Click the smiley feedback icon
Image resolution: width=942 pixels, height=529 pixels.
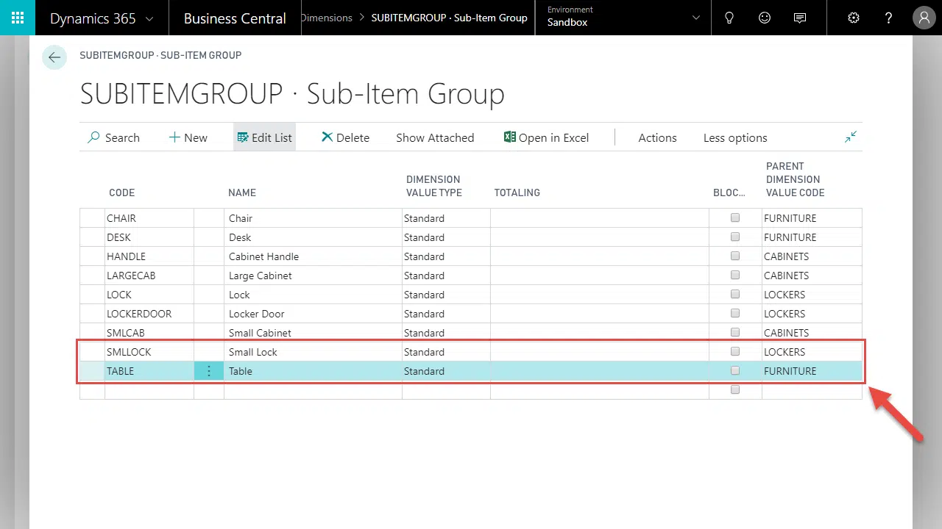coord(765,18)
